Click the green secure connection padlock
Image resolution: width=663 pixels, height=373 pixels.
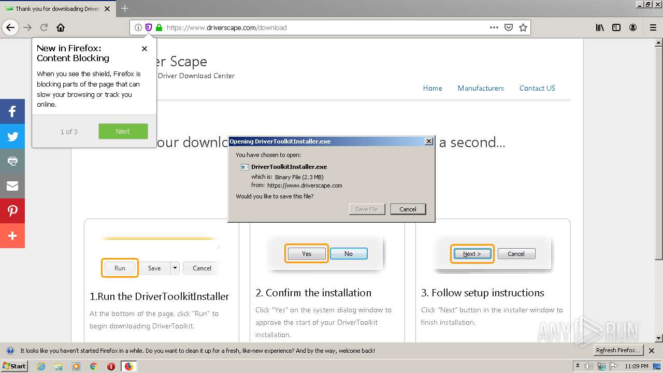pos(159,27)
